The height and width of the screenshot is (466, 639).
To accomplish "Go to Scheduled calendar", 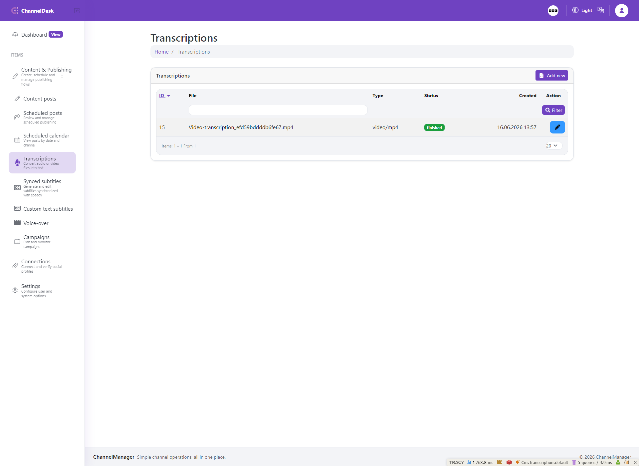I will click(x=42, y=140).
